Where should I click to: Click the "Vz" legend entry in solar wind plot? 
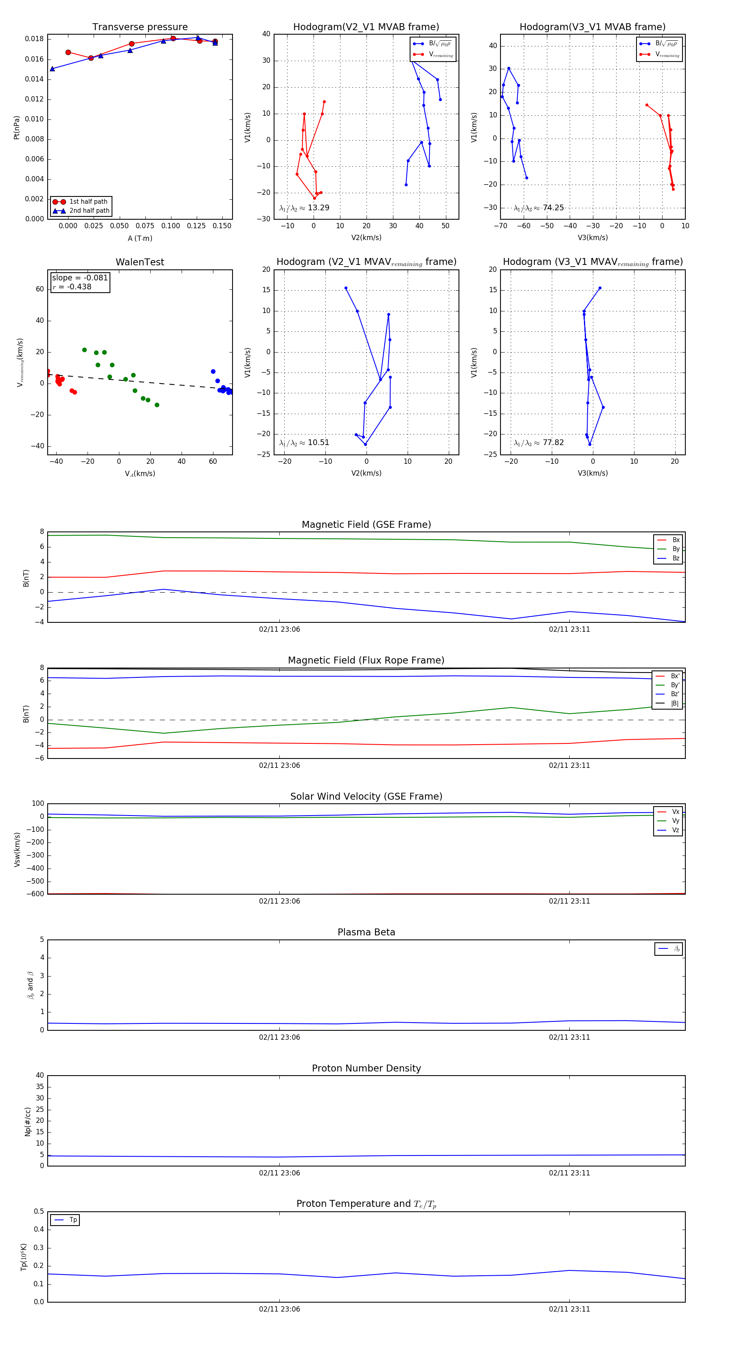coord(668,830)
